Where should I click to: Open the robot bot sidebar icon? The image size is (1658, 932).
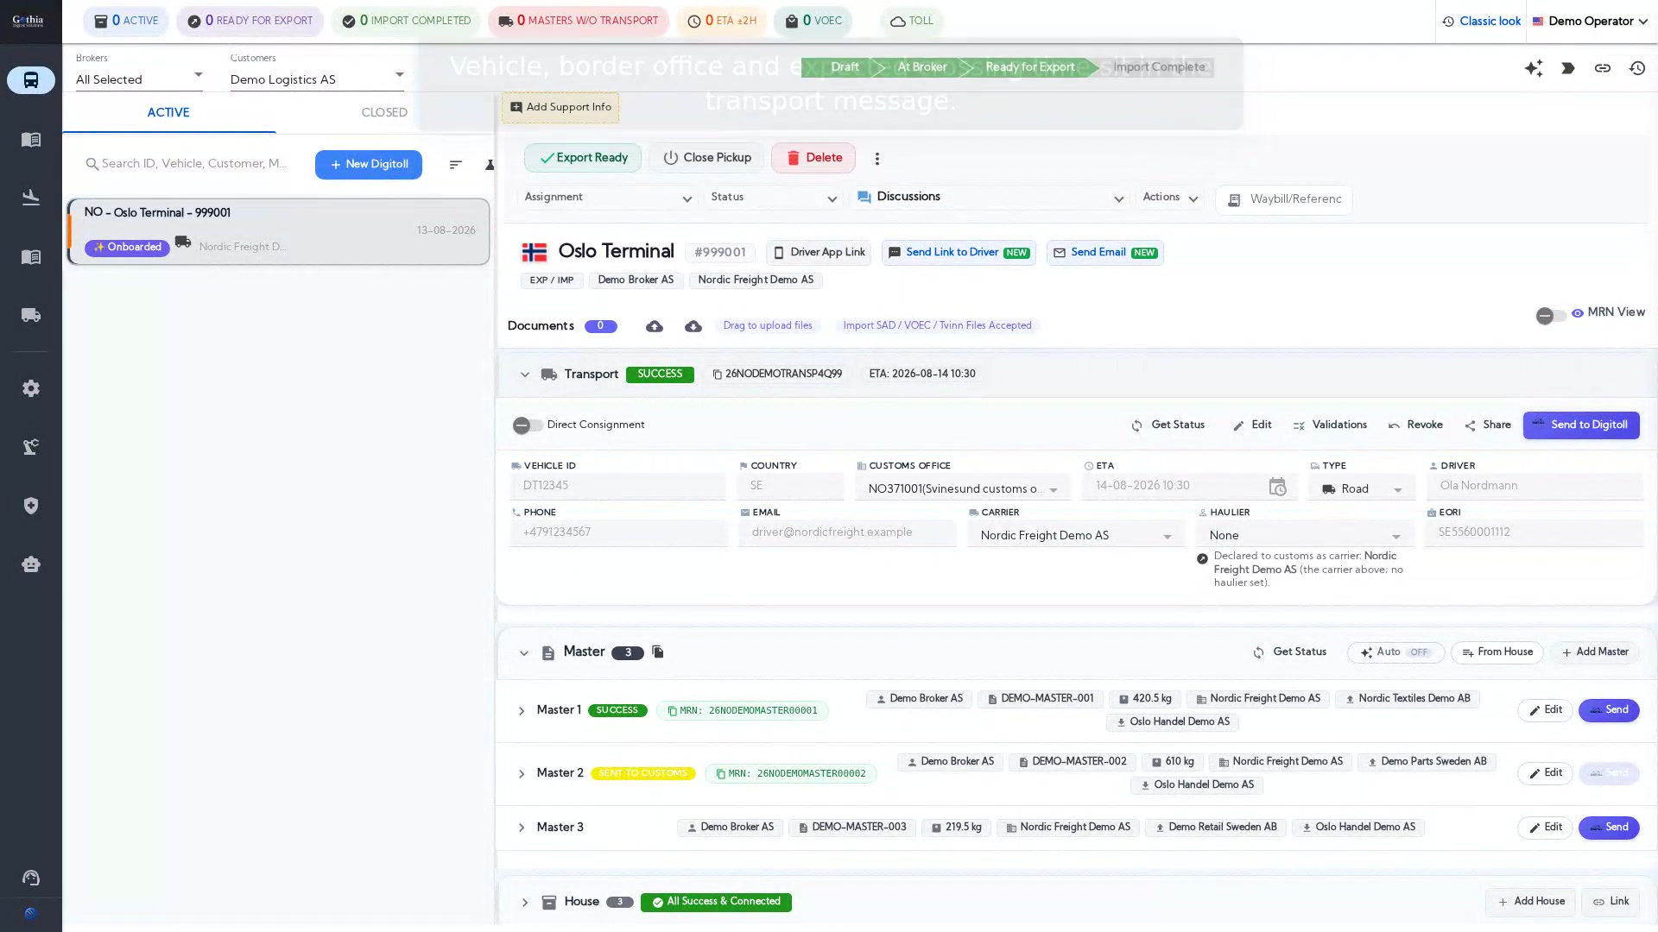tap(31, 564)
